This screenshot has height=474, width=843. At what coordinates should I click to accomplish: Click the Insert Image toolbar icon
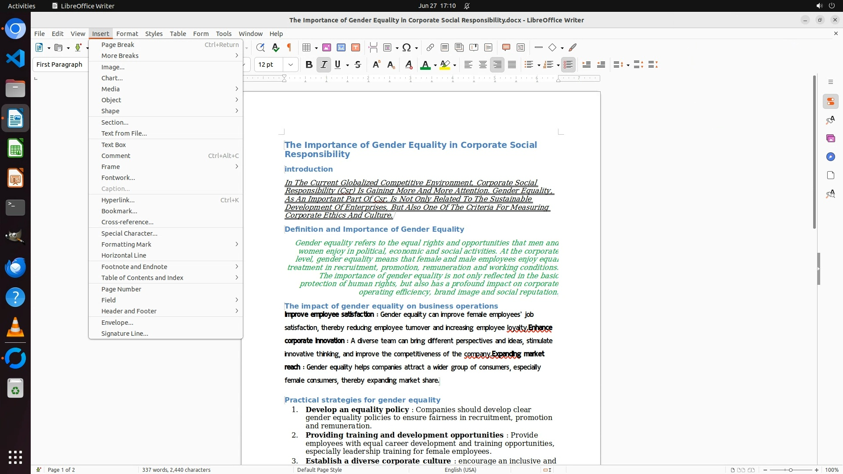tap(327, 47)
